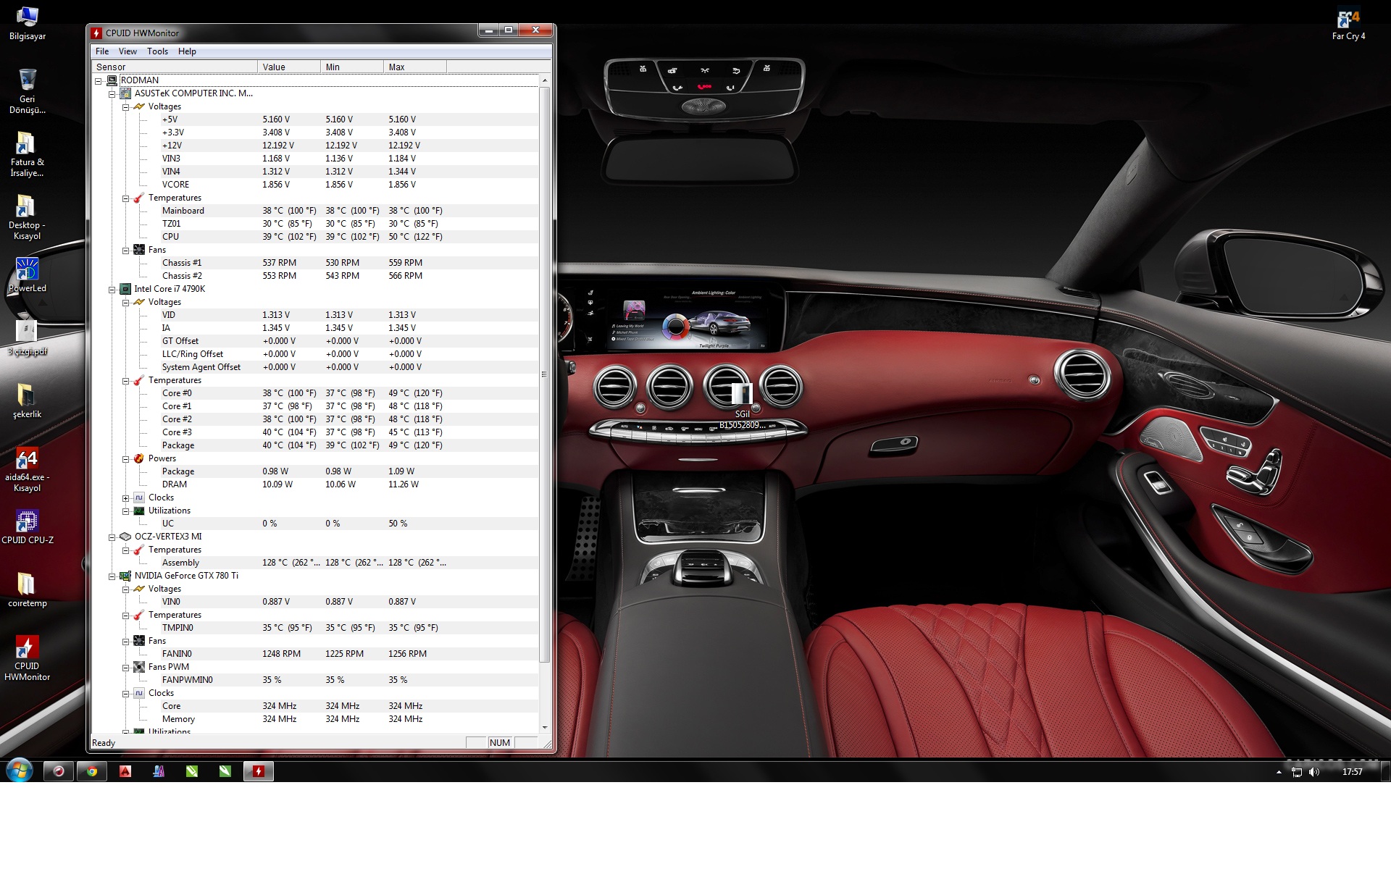
Task: Click the vertical scrollbar down arrow
Action: pyautogui.click(x=545, y=727)
